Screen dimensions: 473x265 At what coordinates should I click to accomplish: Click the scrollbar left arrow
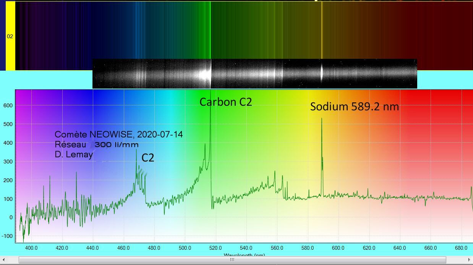click(x=3, y=260)
